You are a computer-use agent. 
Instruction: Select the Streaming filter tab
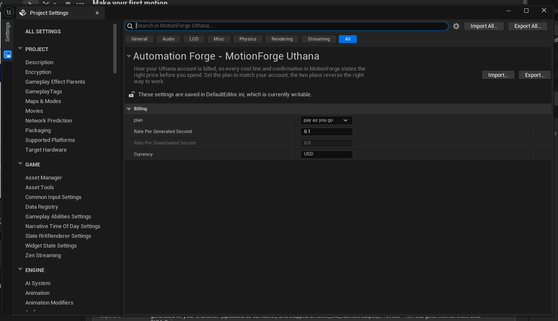click(319, 39)
